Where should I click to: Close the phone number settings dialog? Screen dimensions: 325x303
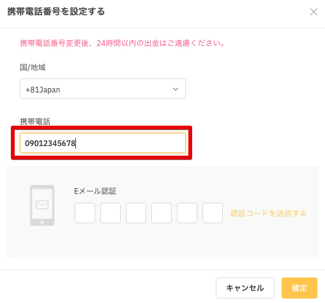(x=314, y=12)
